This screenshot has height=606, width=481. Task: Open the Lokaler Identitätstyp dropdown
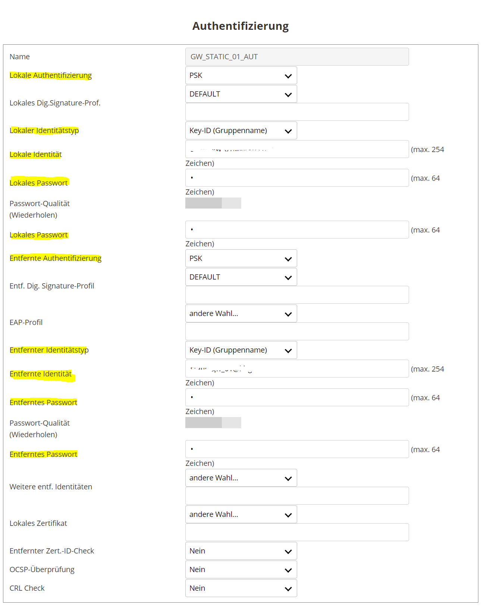241,130
